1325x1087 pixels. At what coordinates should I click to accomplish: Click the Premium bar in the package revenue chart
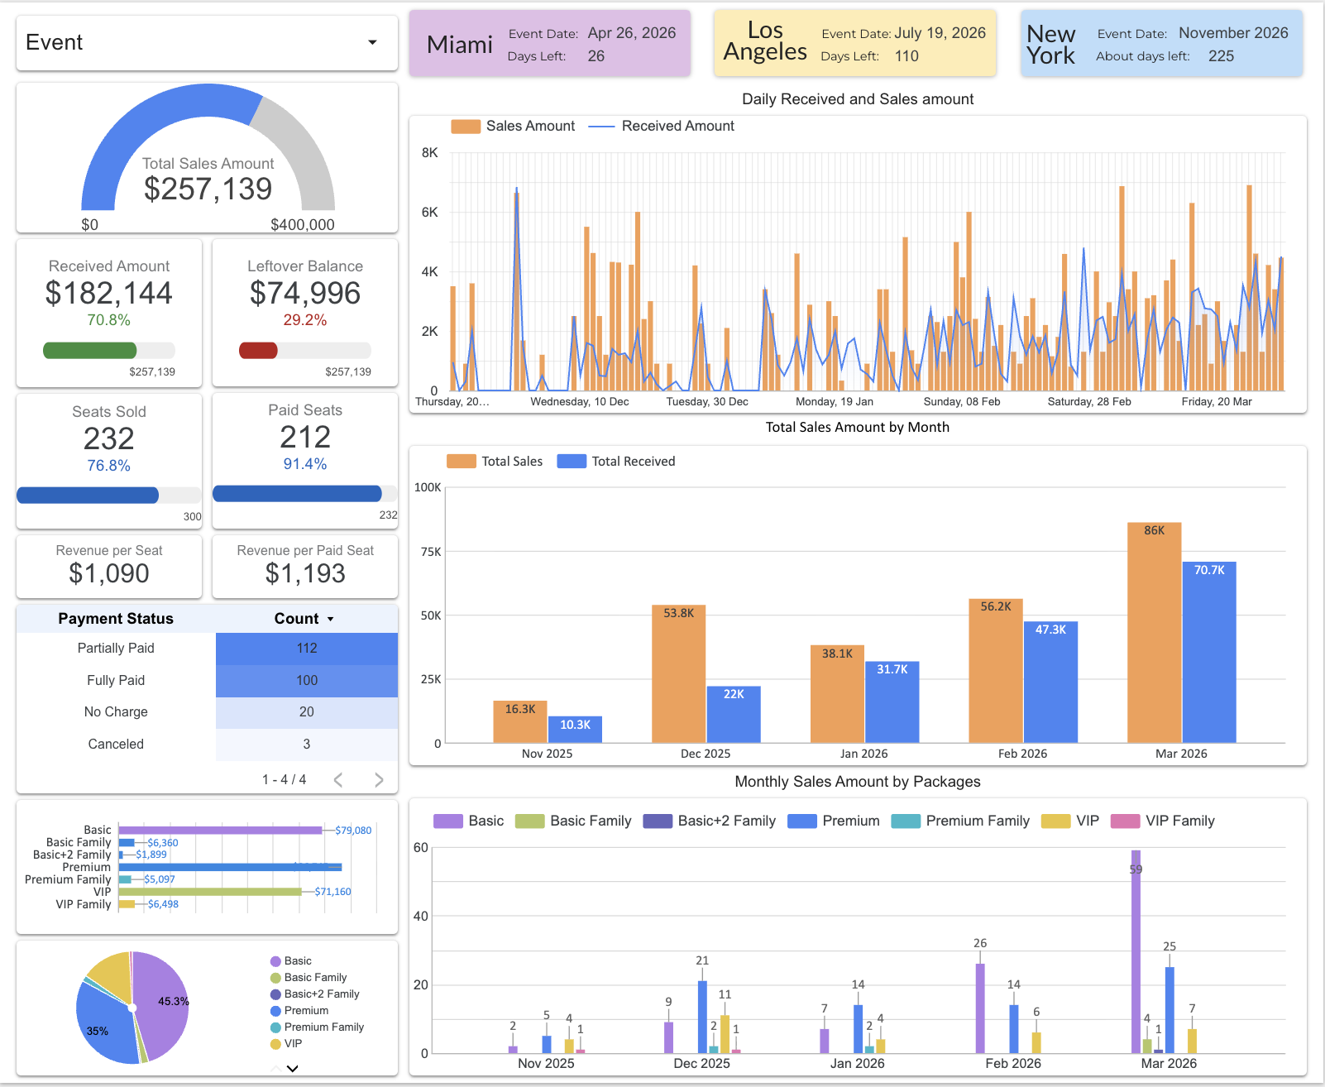[232, 867]
